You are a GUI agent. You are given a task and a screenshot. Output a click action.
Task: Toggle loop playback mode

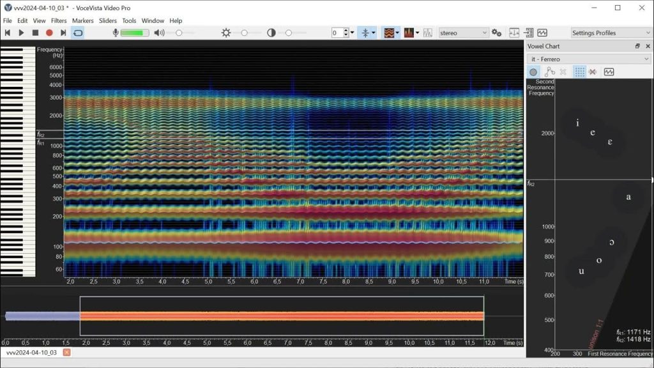(x=78, y=33)
